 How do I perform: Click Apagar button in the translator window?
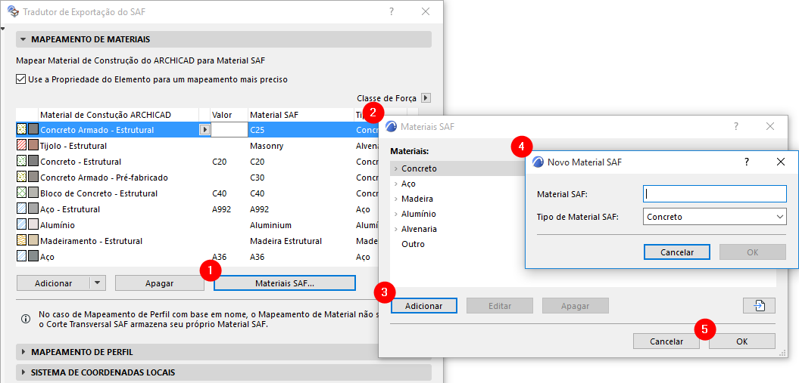(160, 283)
